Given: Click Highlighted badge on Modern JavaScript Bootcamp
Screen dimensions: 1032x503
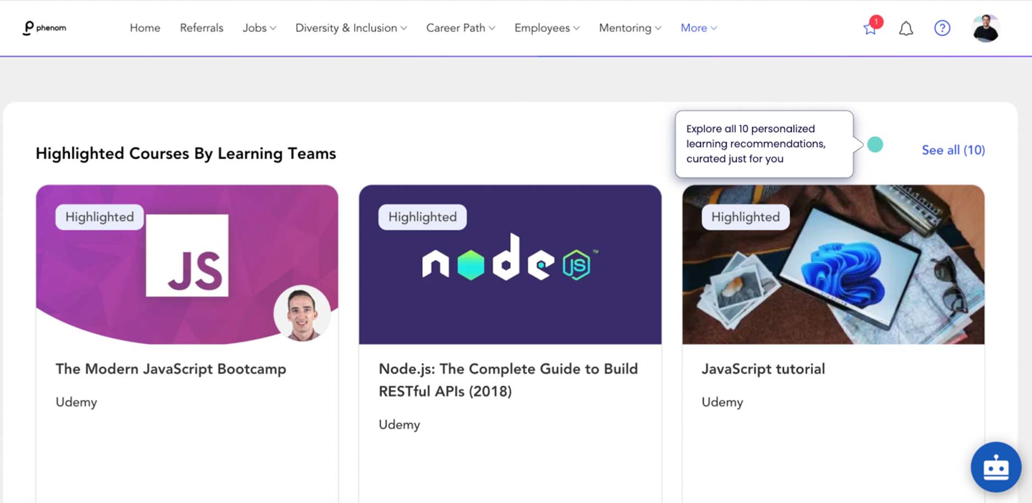Looking at the screenshot, I should point(99,217).
